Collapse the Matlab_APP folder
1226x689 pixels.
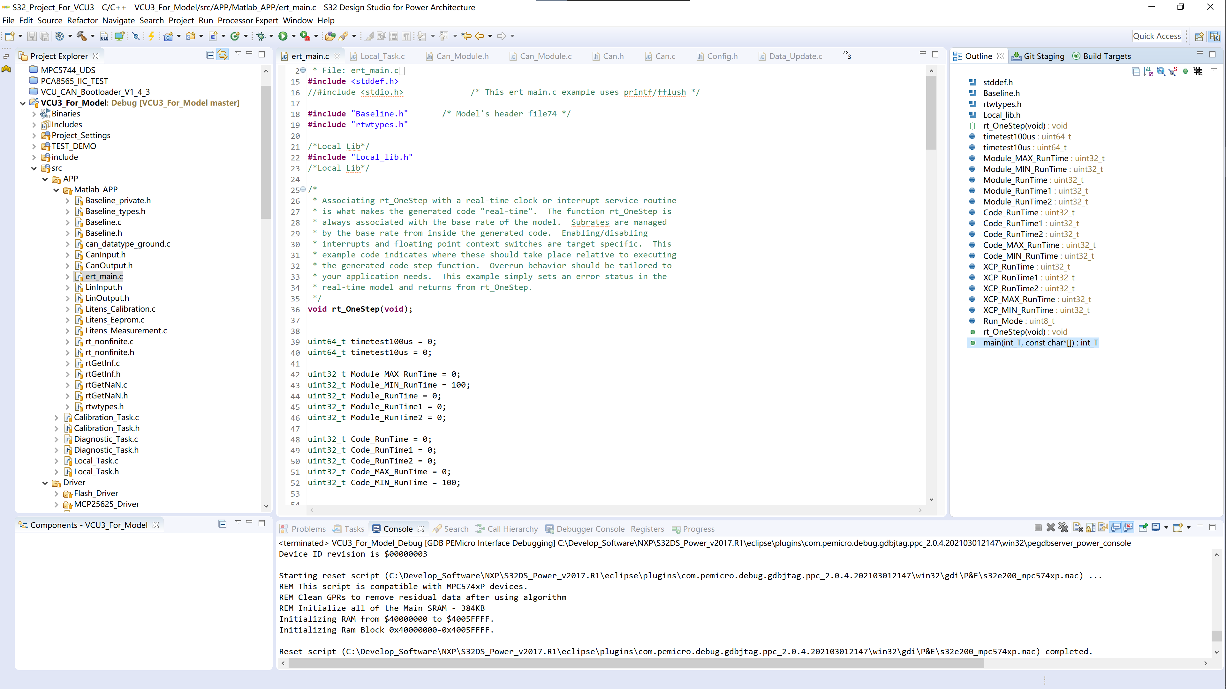[x=57, y=189]
